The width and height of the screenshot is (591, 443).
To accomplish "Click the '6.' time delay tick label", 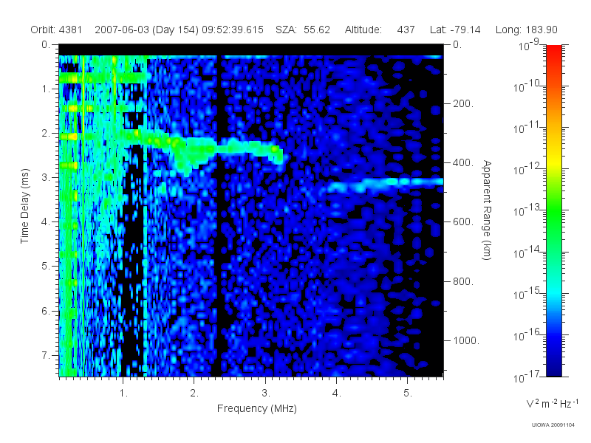I will (x=46, y=311).
